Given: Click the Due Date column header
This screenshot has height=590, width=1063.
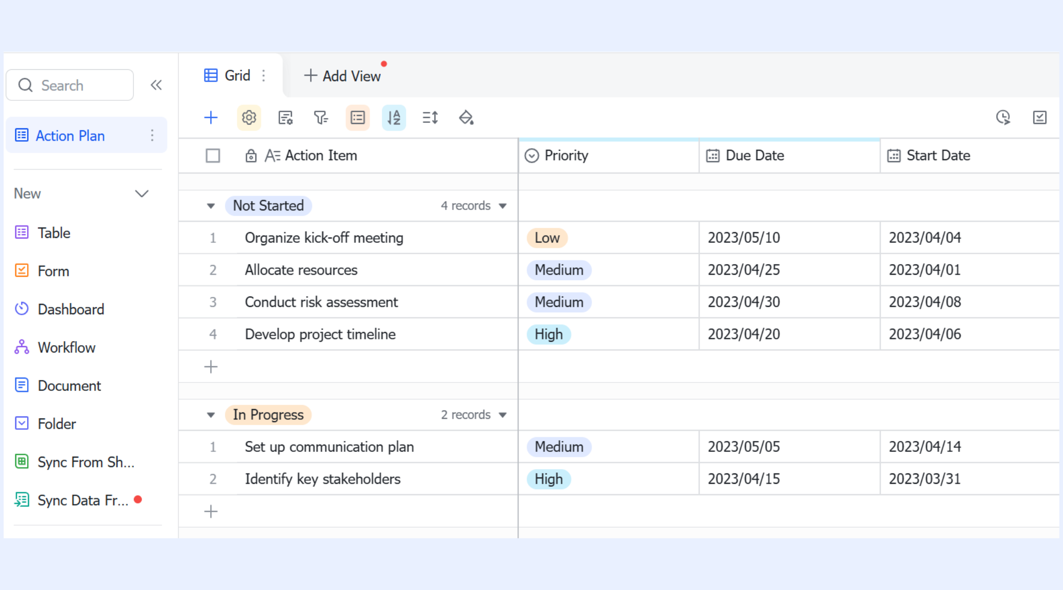Looking at the screenshot, I should (790, 155).
